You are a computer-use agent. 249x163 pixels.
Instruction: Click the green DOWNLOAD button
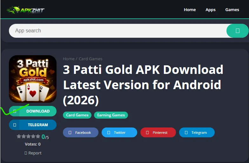pos(33,111)
